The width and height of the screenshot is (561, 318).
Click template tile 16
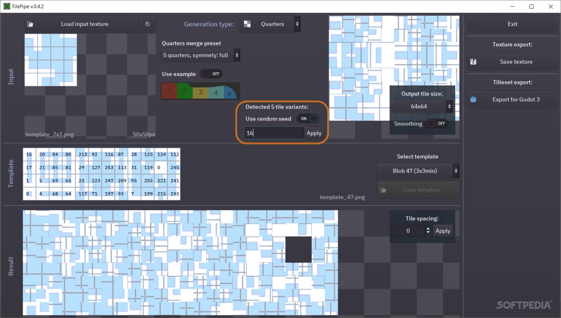pos(30,155)
